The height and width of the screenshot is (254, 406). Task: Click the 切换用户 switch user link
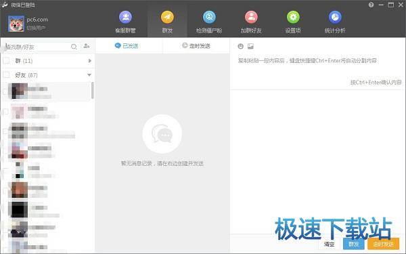coord(36,28)
